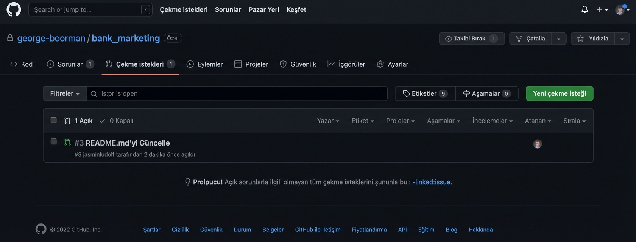Tick the checkbox for README.md'yi Güncelle
The height and width of the screenshot is (242, 636).
pyautogui.click(x=53, y=142)
